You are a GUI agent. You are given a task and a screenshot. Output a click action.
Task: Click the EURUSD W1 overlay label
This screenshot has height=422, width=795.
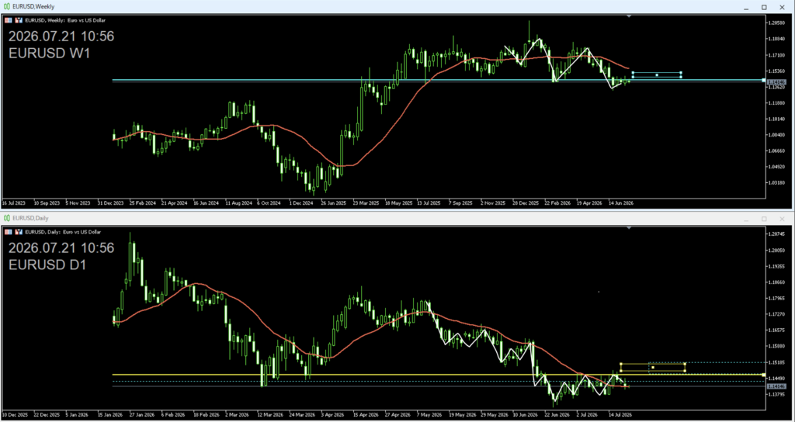click(49, 54)
